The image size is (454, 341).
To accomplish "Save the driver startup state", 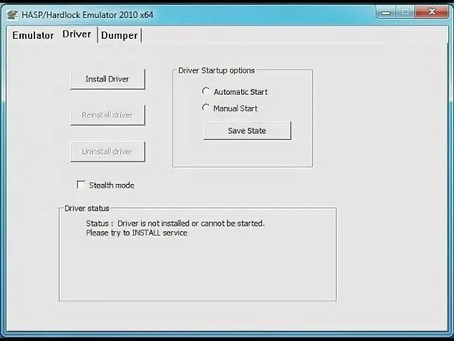I will pos(247,131).
